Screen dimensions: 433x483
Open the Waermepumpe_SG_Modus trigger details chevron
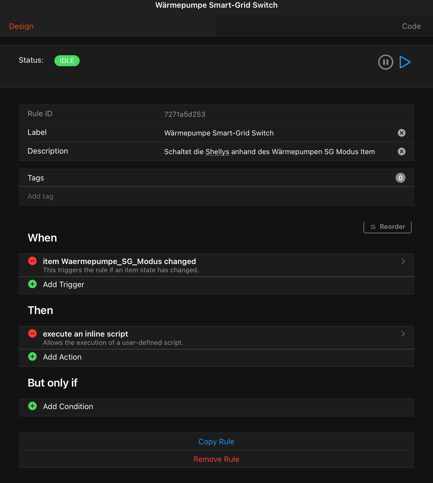click(x=403, y=261)
